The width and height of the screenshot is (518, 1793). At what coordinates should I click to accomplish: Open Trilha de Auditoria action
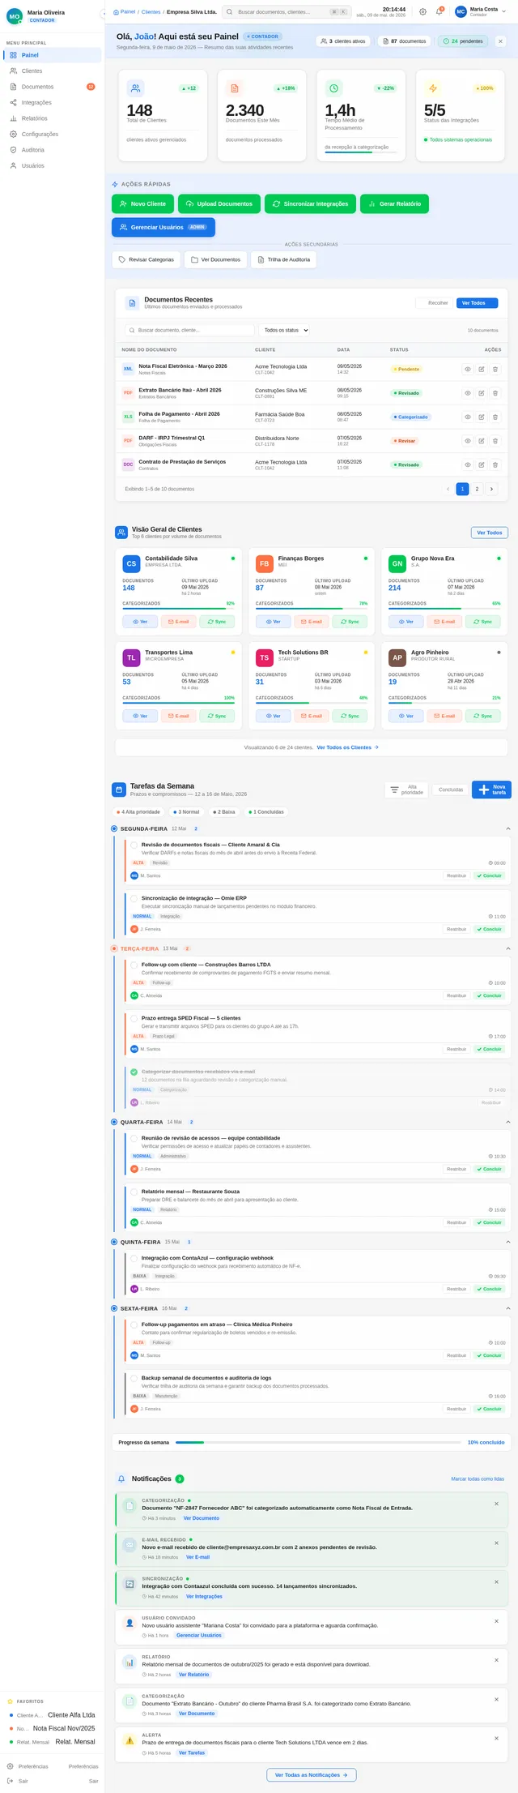pyautogui.click(x=283, y=259)
